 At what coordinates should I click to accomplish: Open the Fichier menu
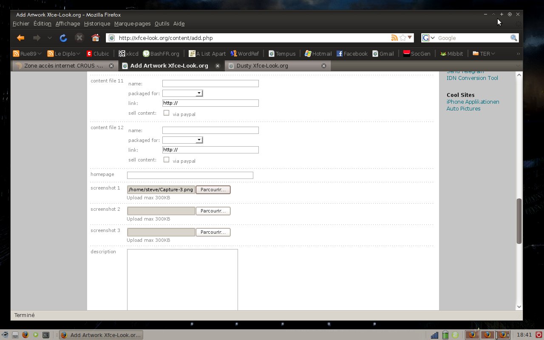(x=21, y=24)
